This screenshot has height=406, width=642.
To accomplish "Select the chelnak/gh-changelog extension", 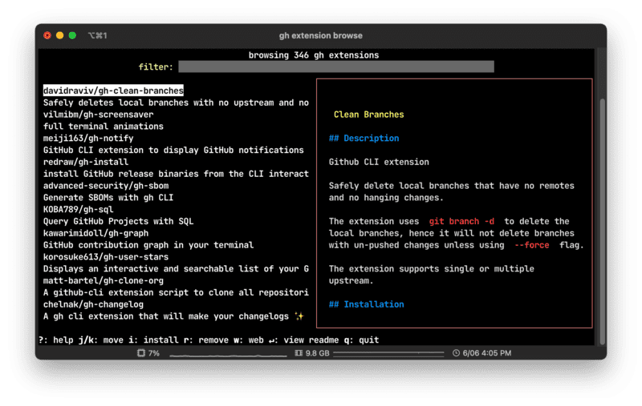I will click(93, 304).
